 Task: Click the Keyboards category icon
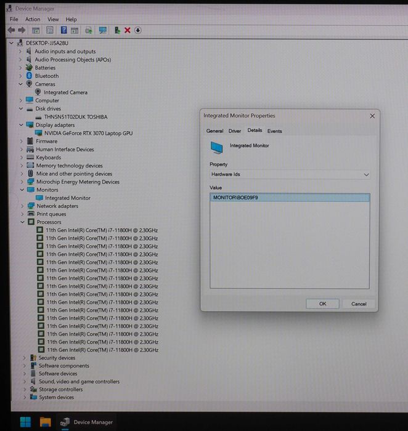point(30,157)
